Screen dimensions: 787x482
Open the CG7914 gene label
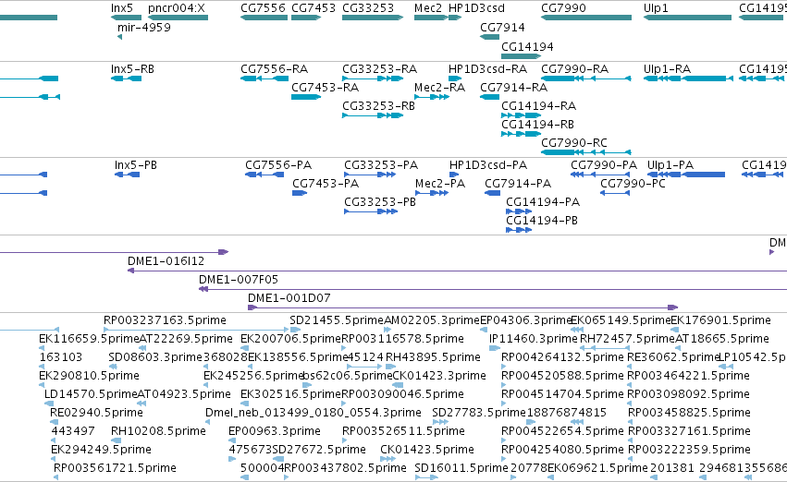pos(502,28)
